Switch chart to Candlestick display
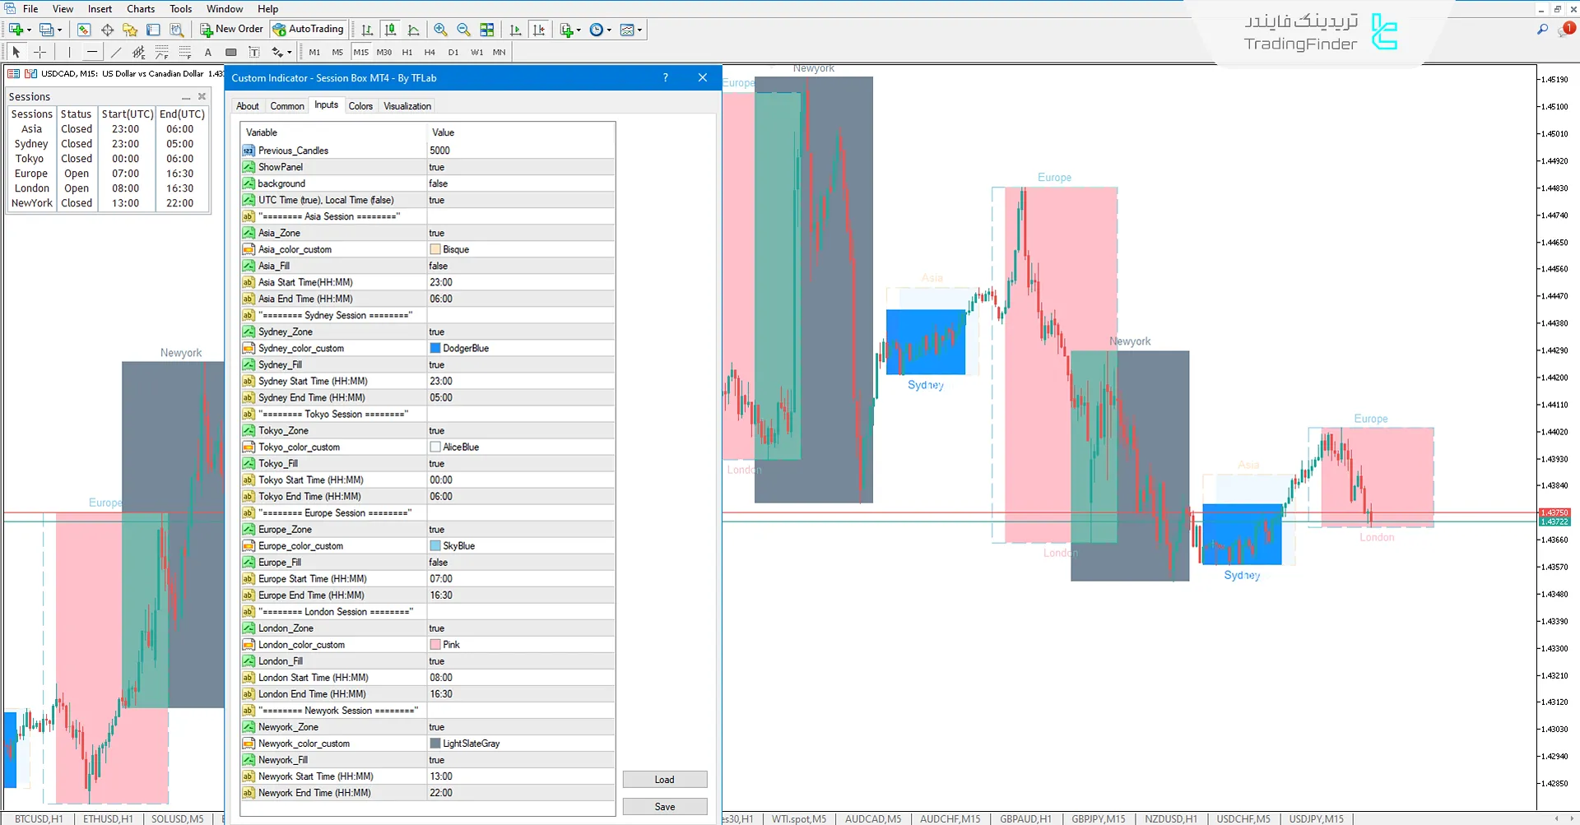The width and height of the screenshot is (1580, 825). point(390,29)
